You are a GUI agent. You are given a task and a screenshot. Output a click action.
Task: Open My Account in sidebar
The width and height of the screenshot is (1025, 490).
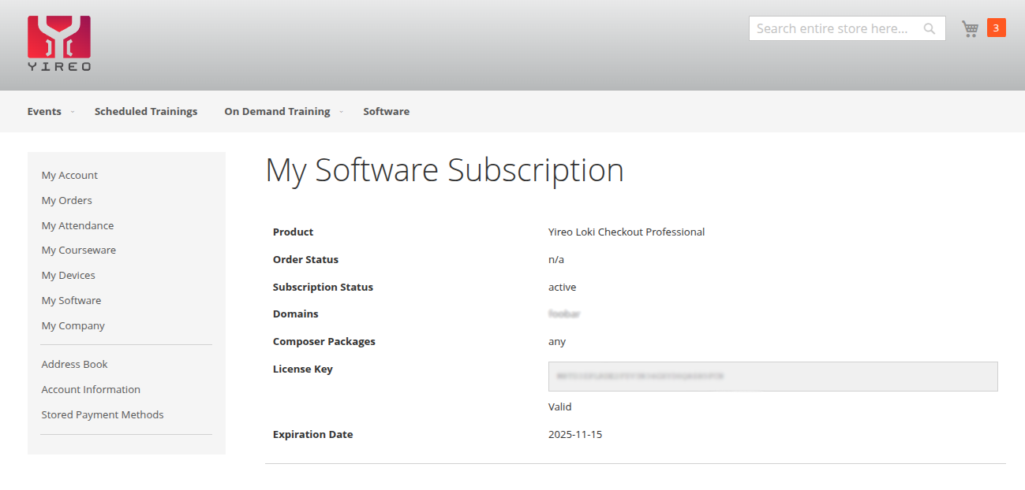[69, 176]
